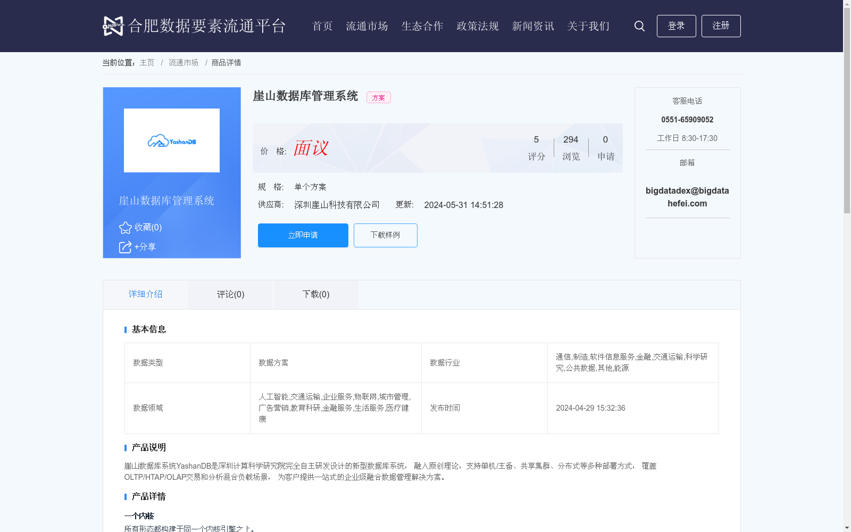Click the 数据方案 table cell
851x532 pixels.
[336, 363]
